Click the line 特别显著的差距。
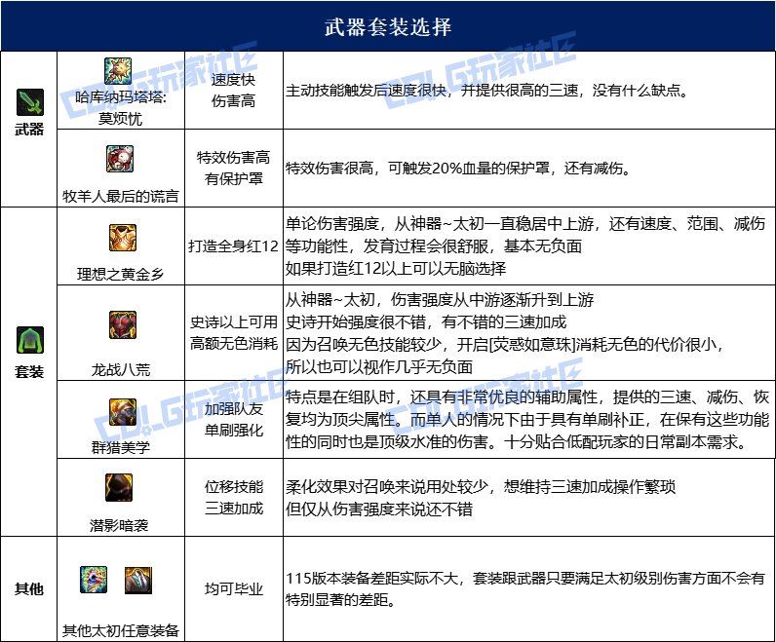This screenshot has width=776, height=642. tap(340, 600)
